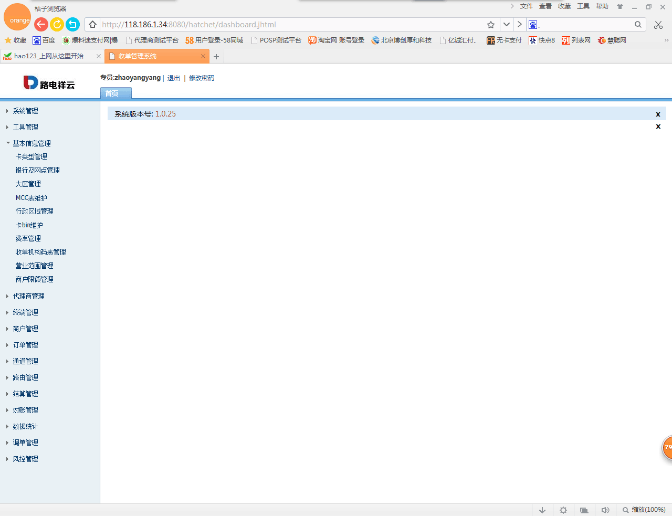Open the 查看 menu
This screenshot has width=672, height=516.
tap(545, 6)
